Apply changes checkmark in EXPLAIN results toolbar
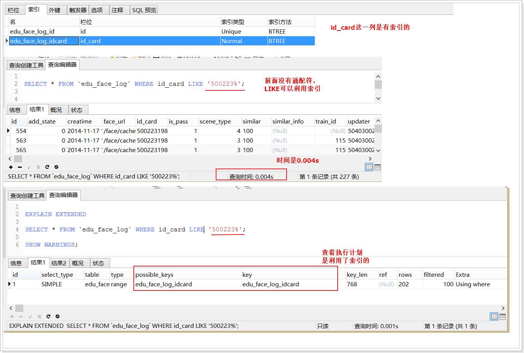 [30, 316]
